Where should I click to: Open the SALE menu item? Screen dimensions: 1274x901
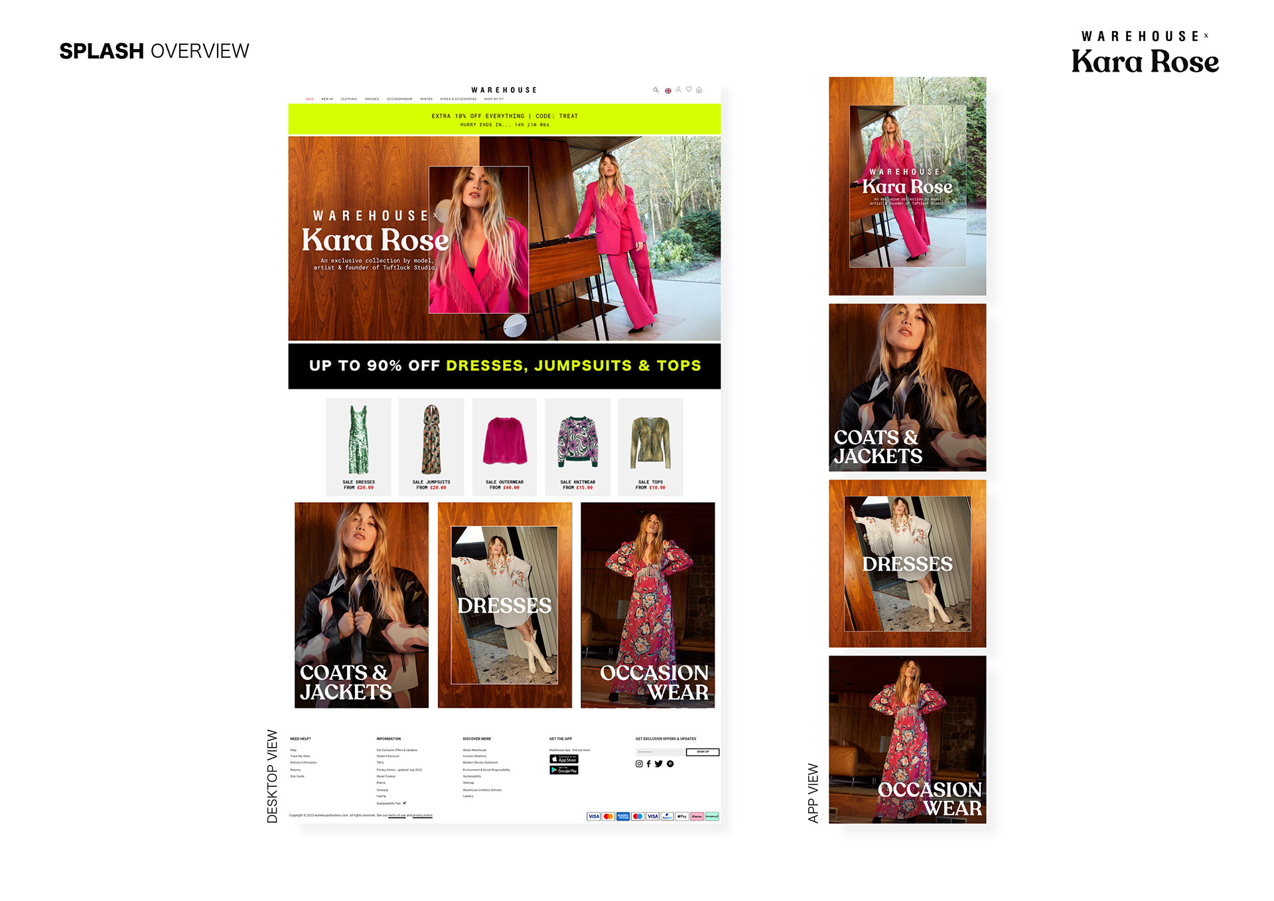309,99
